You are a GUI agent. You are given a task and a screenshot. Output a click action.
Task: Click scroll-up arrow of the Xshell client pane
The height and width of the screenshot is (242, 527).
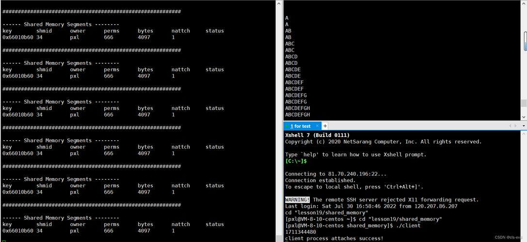524,134
